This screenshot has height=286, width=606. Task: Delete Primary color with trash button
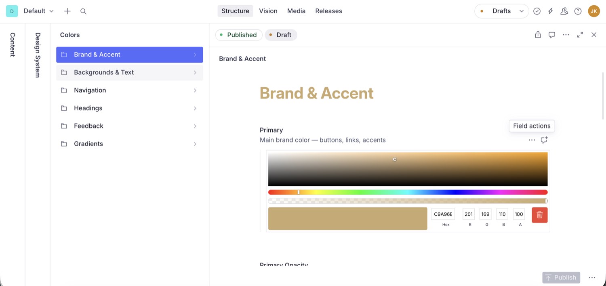pyautogui.click(x=540, y=215)
